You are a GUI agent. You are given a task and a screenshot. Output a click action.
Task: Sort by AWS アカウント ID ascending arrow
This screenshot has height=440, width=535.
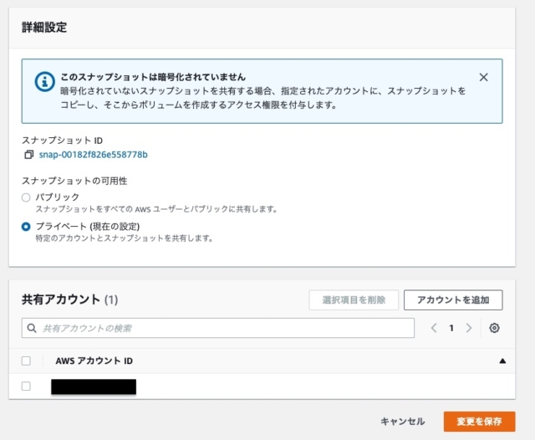tap(502, 361)
